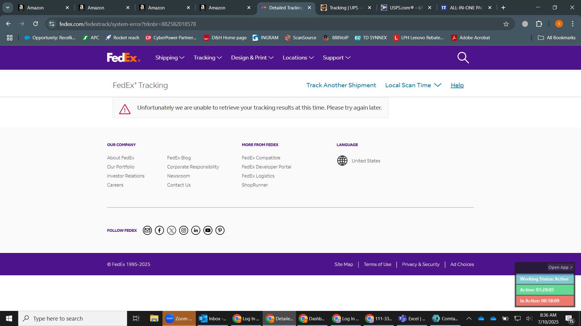Open About FedEx link
581x326 pixels.
pyautogui.click(x=120, y=158)
